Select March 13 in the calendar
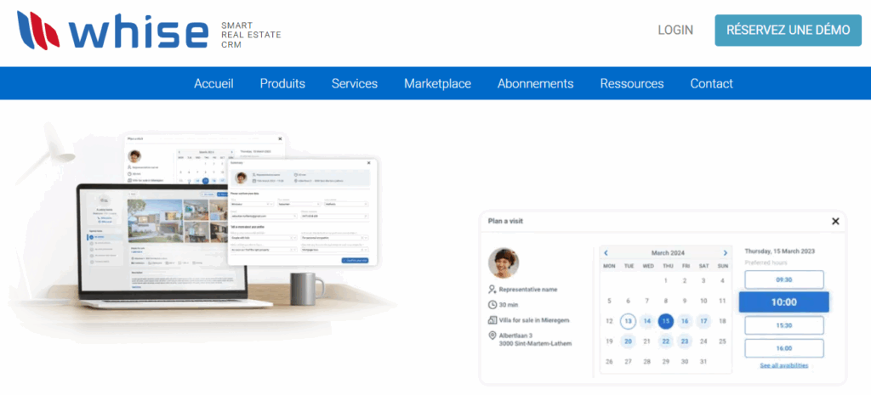Viewport: 871px width, 395px height. click(x=628, y=321)
